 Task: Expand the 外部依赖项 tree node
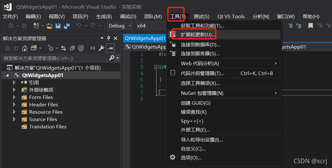[x=14, y=90]
